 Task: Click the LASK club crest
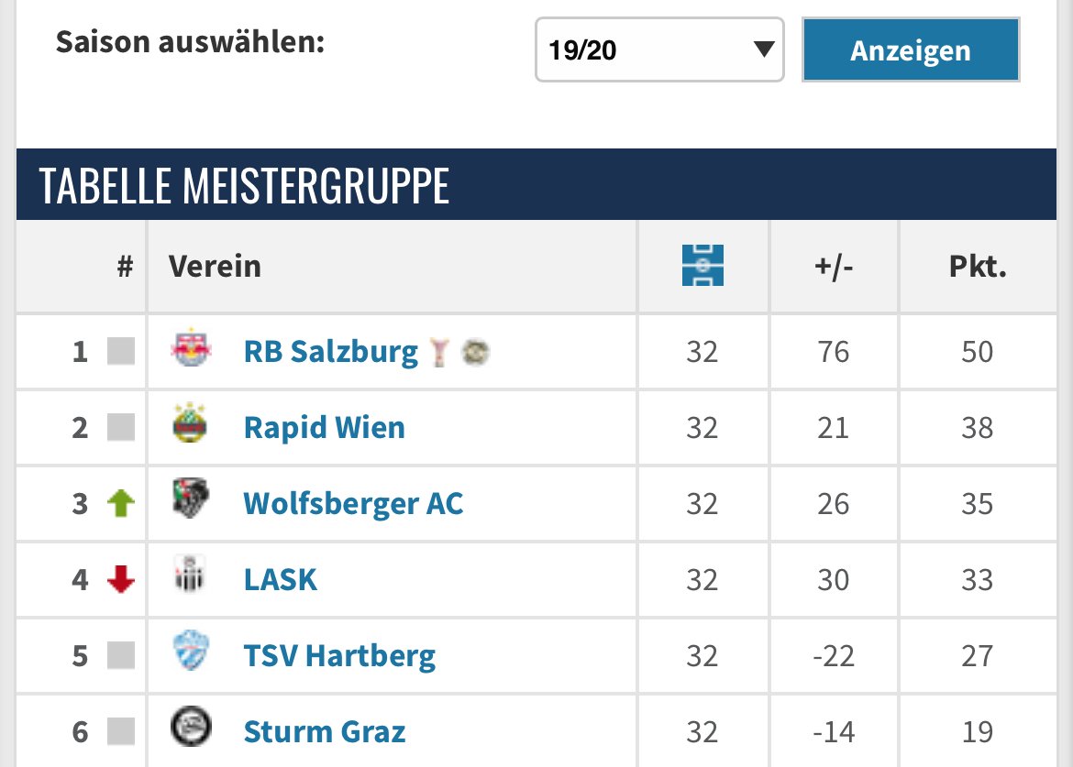(190, 575)
